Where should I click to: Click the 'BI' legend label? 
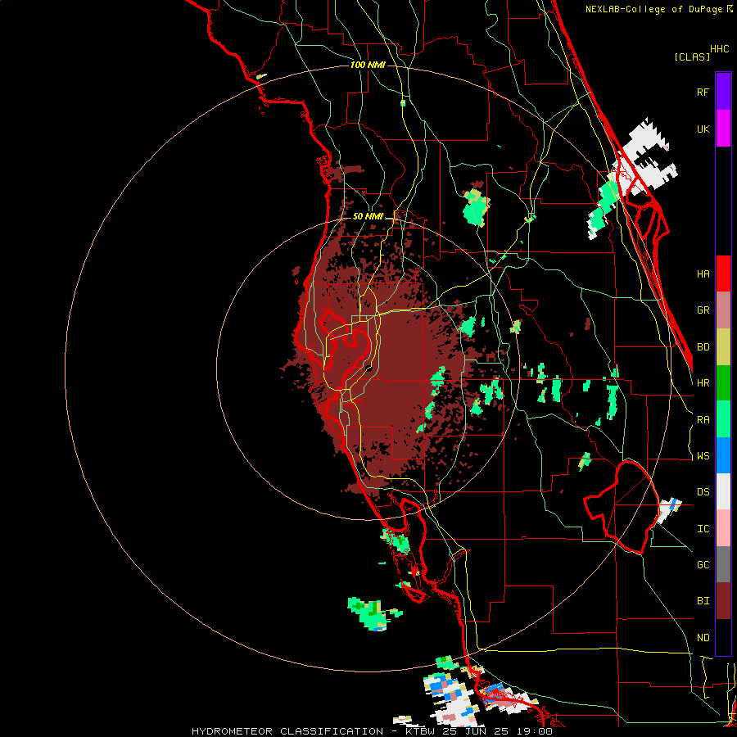(x=703, y=601)
